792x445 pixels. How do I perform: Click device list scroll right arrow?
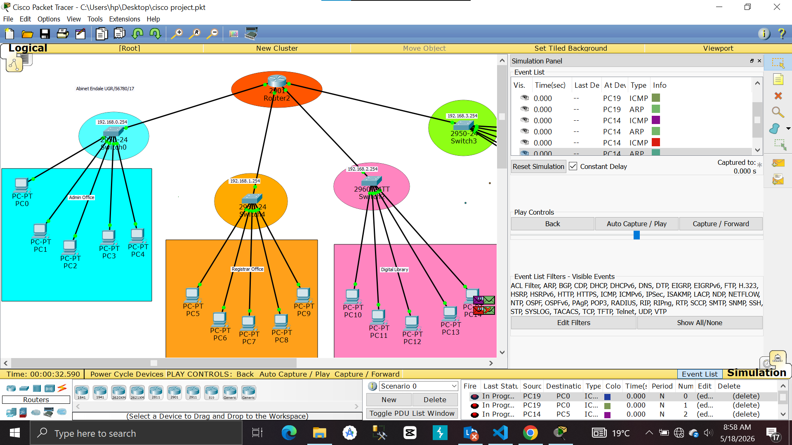[356, 407]
